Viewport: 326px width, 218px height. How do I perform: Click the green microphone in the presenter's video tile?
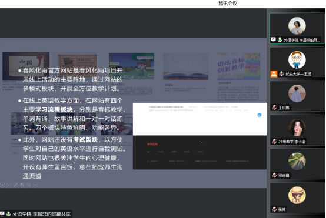[280, 39]
